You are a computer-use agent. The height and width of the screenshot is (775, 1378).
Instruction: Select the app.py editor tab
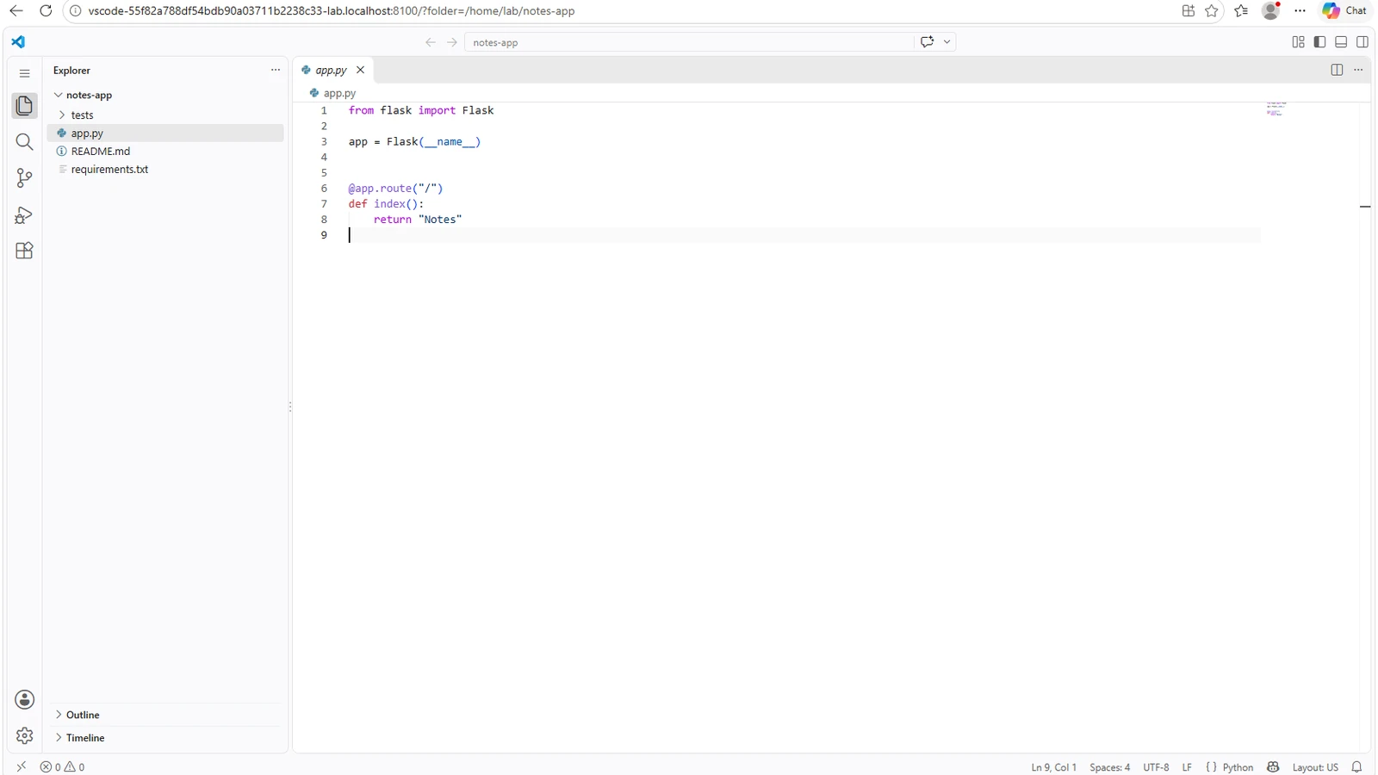pyautogui.click(x=331, y=70)
